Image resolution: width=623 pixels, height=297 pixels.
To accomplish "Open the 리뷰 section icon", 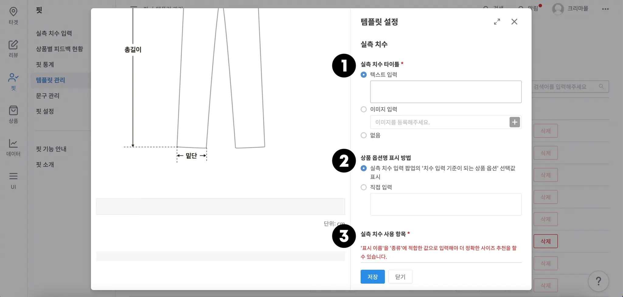I will click(x=13, y=48).
